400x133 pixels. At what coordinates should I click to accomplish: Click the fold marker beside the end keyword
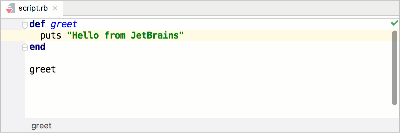[24, 47]
